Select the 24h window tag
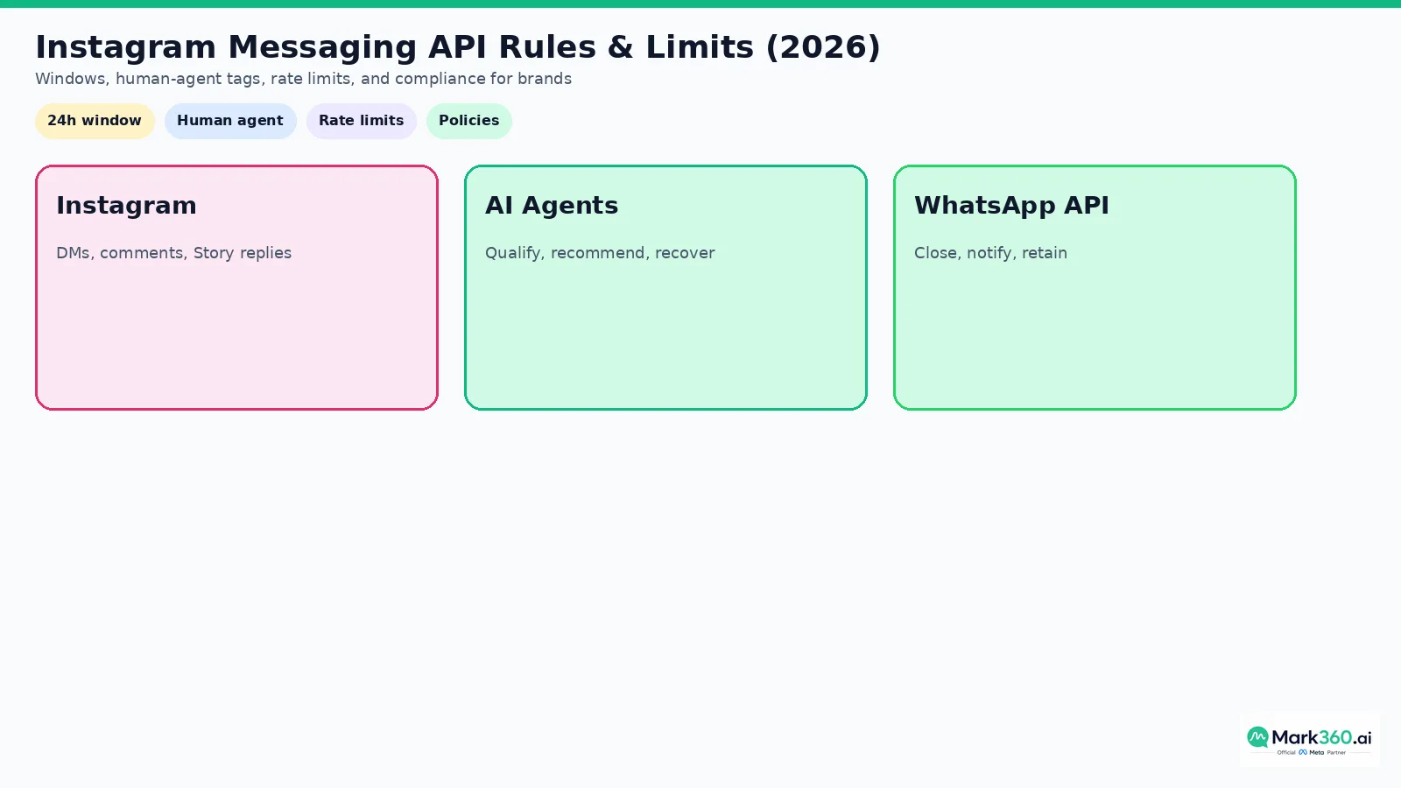This screenshot has height=788, width=1401. click(x=95, y=121)
